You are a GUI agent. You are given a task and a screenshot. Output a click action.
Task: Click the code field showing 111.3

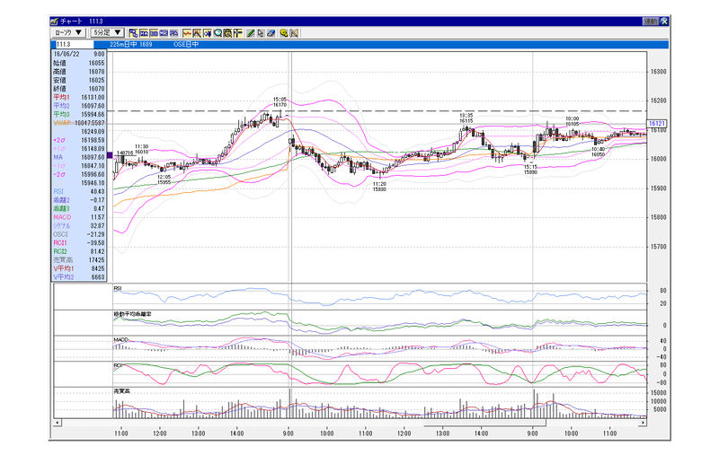[x=74, y=44]
